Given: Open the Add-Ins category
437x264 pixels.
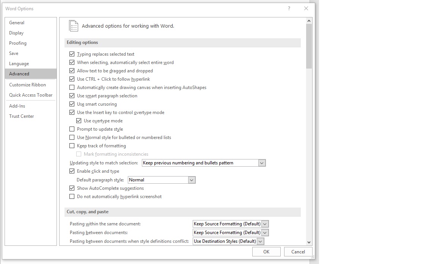Looking at the screenshot, I should click(x=31, y=106).
